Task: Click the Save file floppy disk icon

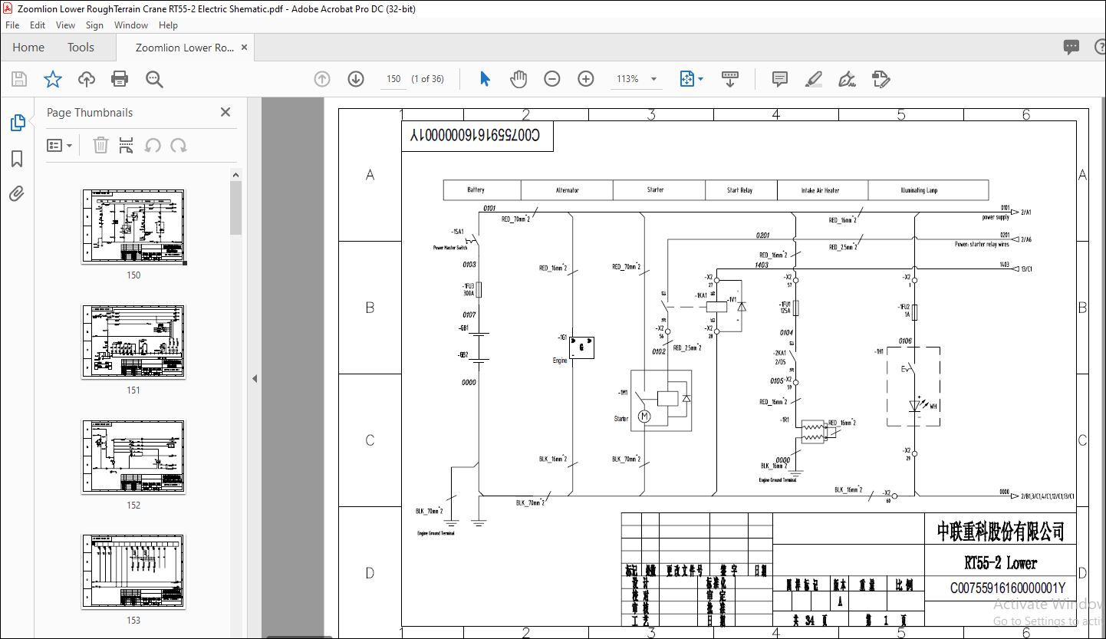Action: point(19,79)
